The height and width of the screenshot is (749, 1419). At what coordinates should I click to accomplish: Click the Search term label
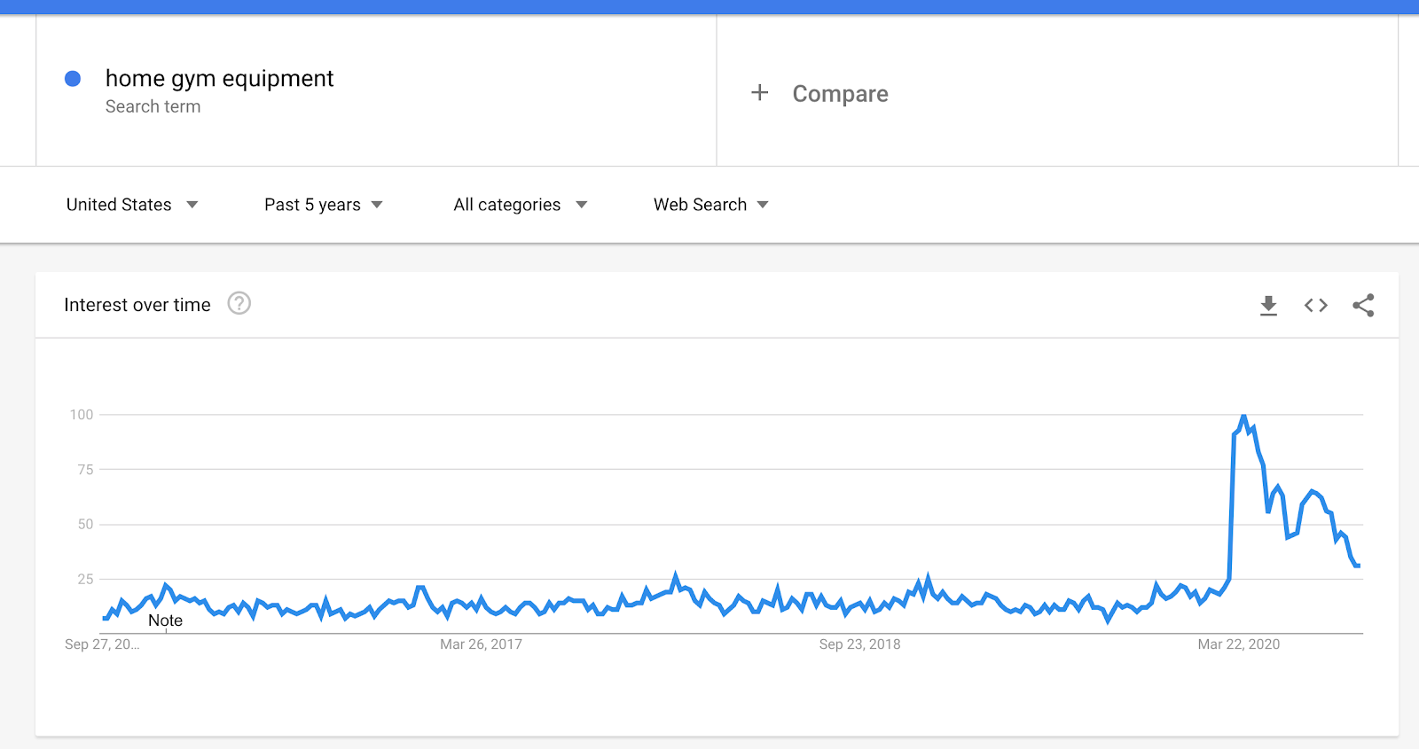153,106
